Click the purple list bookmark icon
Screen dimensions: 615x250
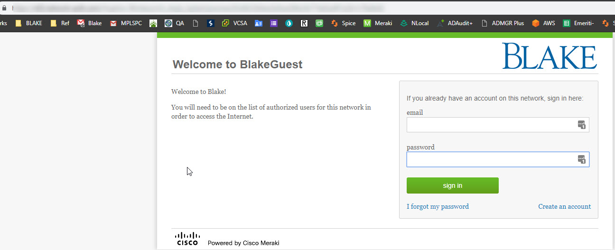pos(274,23)
